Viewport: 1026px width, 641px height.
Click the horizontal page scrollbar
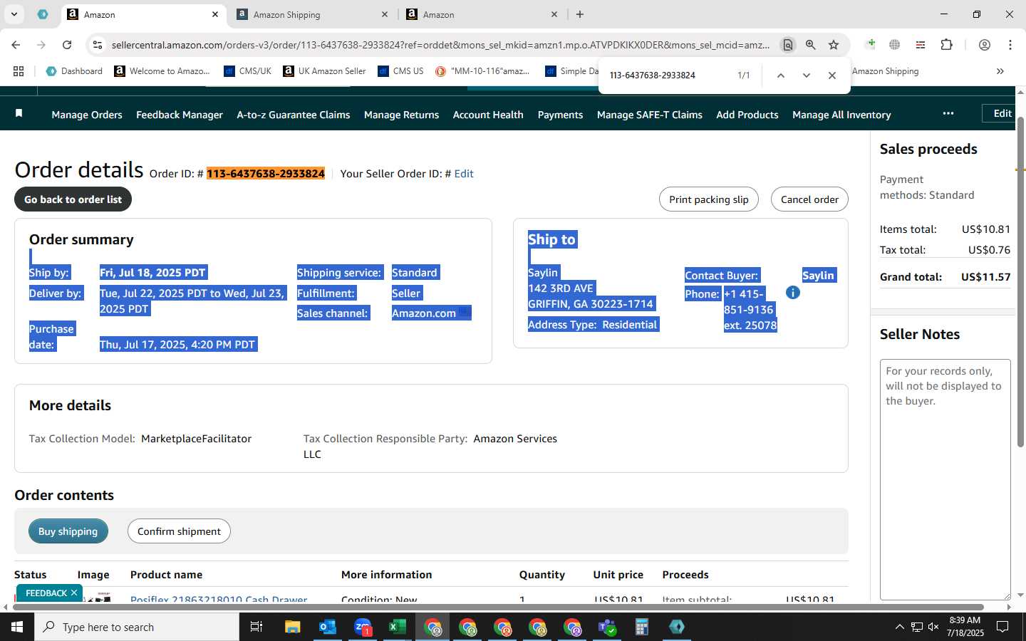coord(497,607)
